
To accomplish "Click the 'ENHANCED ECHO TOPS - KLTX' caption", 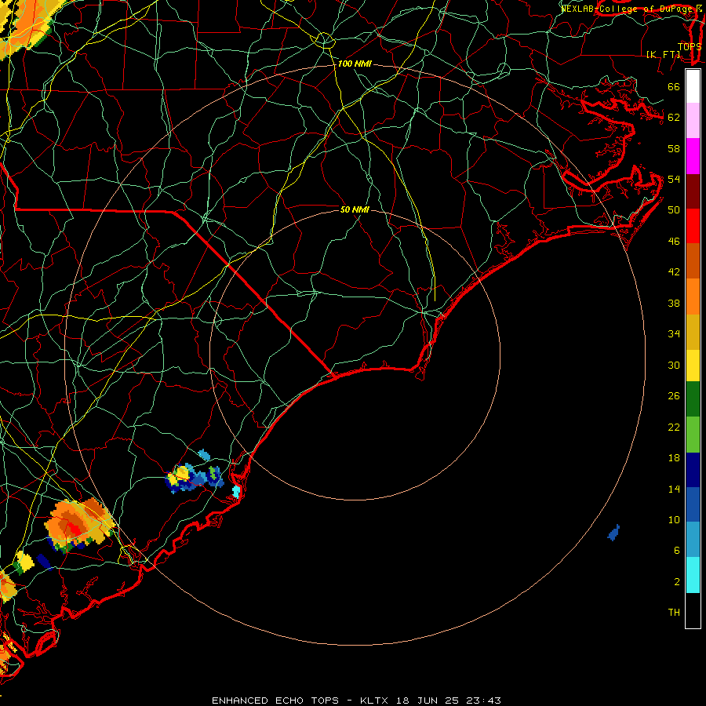I will tap(301, 701).
